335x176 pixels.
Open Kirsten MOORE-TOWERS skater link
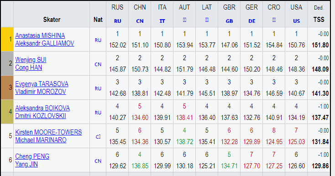click(x=48, y=132)
